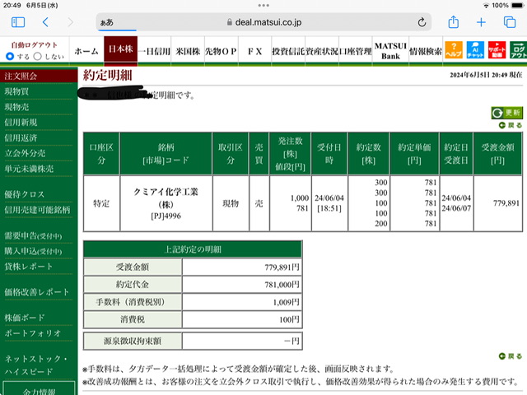Open the 米国株 tab
Image resolution: width=527 pixels, height=395 pixels.
[188, 51]
